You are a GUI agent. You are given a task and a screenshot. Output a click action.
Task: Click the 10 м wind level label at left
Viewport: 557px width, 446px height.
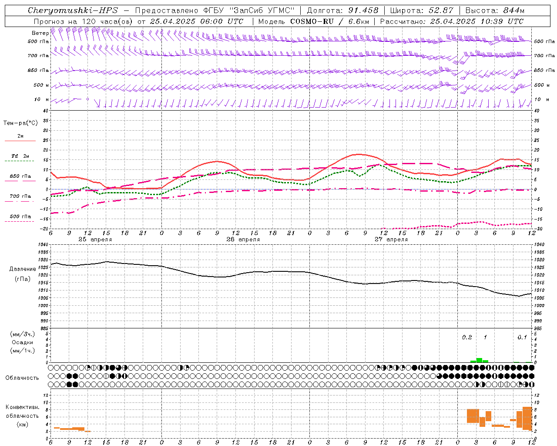(x=42, y=99)
